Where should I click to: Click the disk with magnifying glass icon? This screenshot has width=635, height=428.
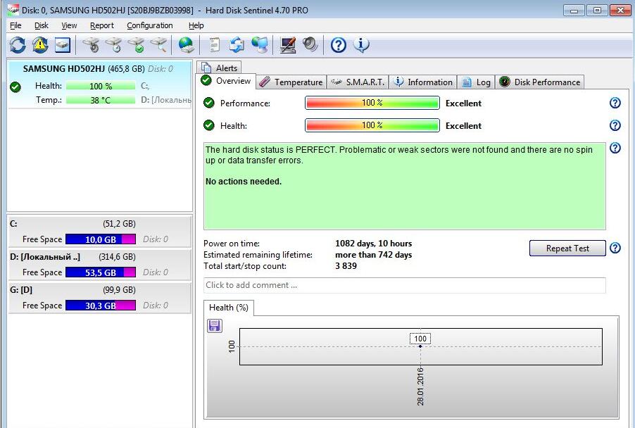[x=159, y=45]
